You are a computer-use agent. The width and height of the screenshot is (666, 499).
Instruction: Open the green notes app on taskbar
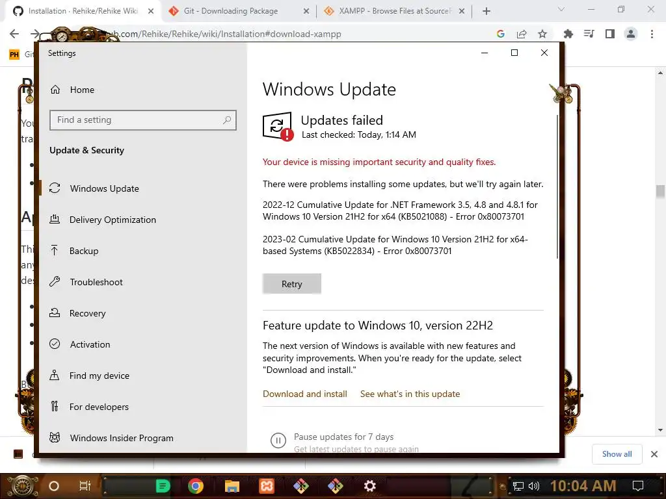[163, 486]
